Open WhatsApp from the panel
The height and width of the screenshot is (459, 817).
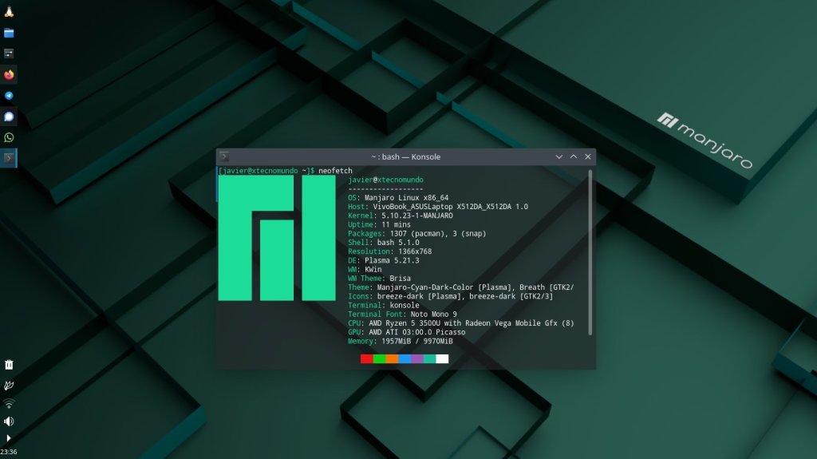[x=9, y=137]
